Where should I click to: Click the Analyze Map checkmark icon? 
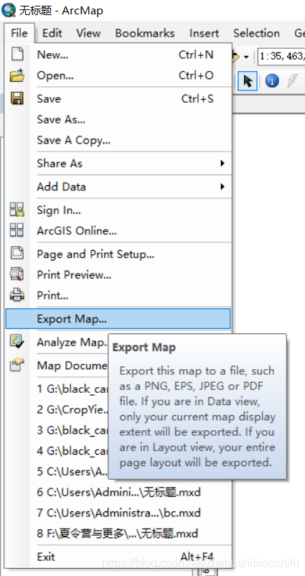click(17, 342)
